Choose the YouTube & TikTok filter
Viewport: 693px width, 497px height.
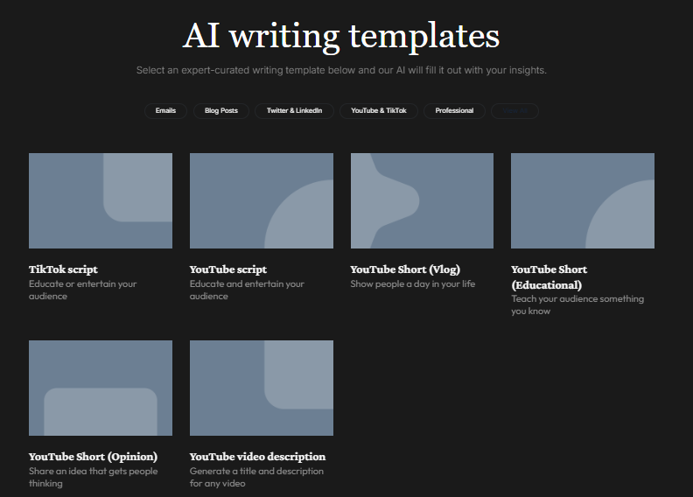pyautogui.click(x=379, y=111)
